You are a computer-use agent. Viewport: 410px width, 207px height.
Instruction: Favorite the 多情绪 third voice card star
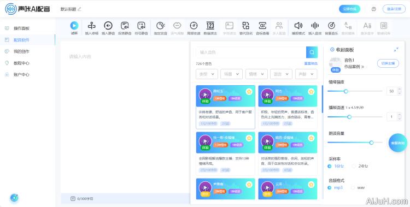tap(249, 138)
